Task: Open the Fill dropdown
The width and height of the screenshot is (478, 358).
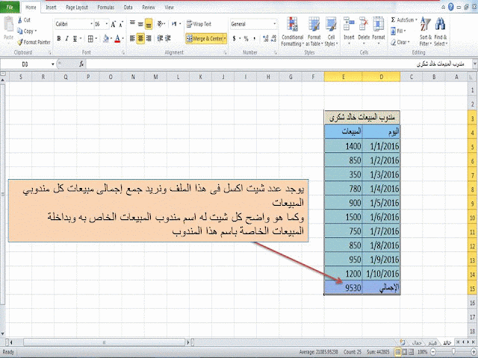Action: click(398, 31)
